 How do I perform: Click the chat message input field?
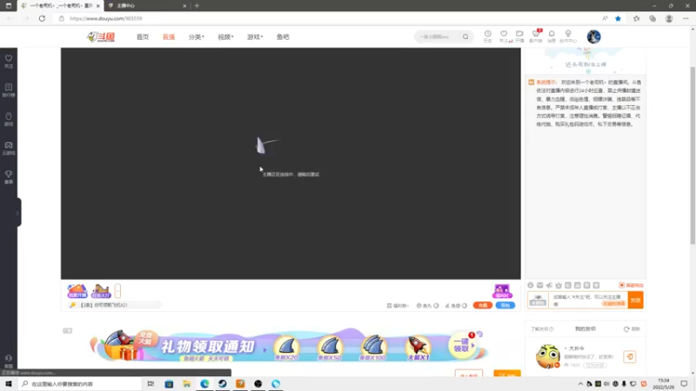point(588,300)
